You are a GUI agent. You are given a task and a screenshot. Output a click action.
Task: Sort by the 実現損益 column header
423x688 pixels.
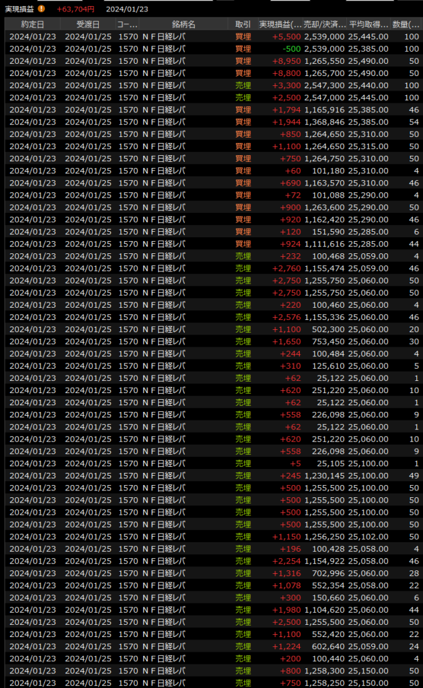[x=280, y=24]
